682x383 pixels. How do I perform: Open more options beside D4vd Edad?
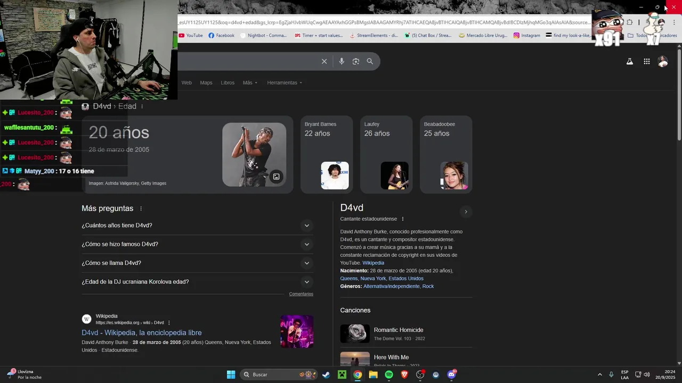point(142,106)
